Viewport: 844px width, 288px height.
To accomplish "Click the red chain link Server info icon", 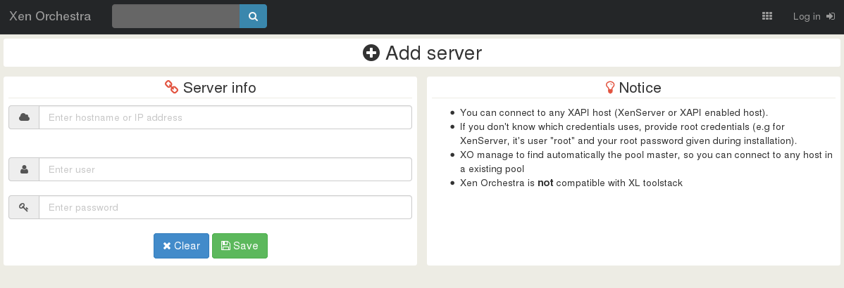I will point(172,87).
